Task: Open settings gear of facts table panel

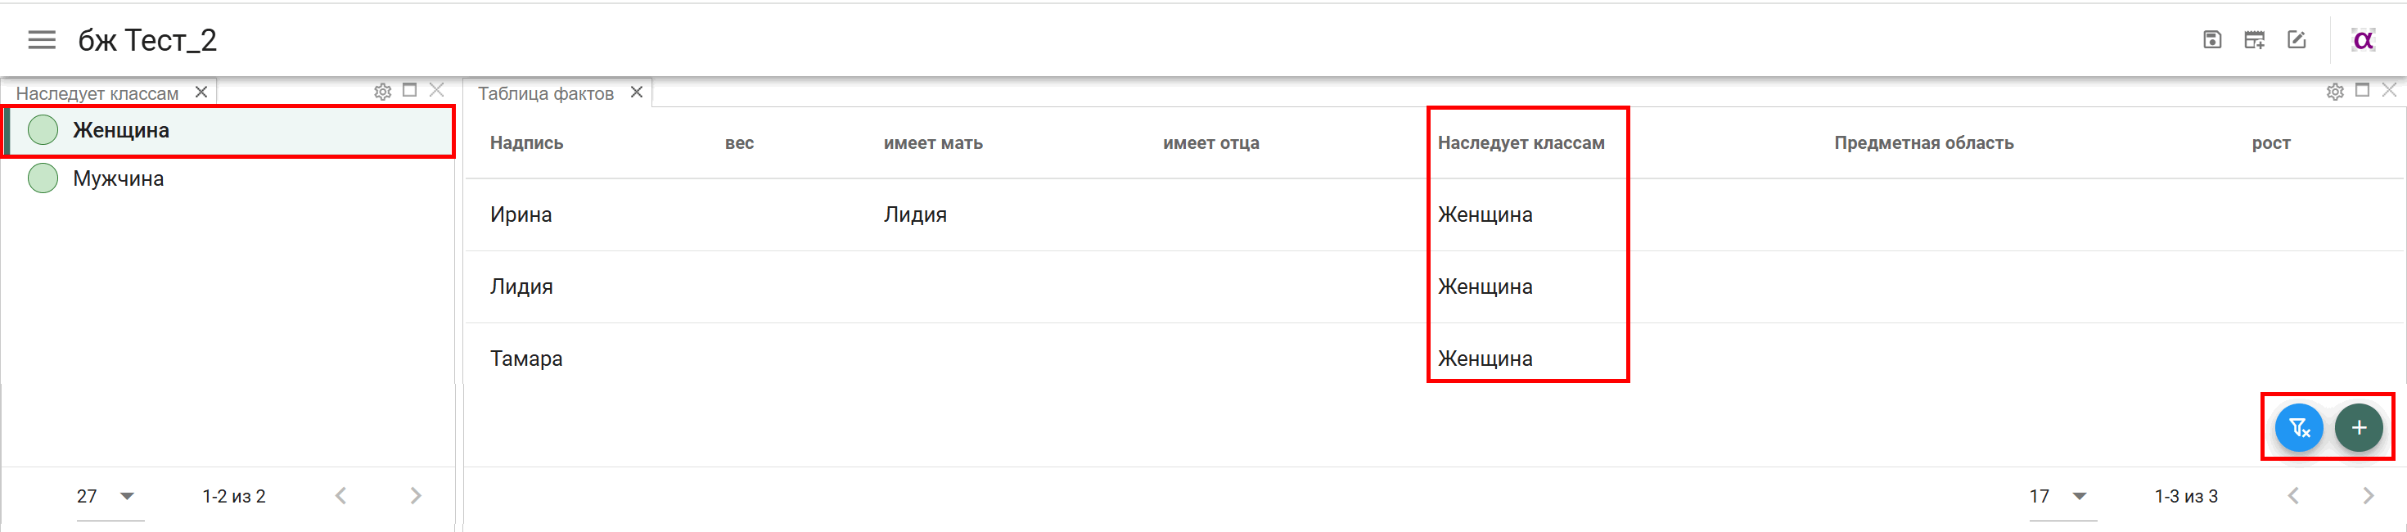Action: click(x=2334, y=92)
